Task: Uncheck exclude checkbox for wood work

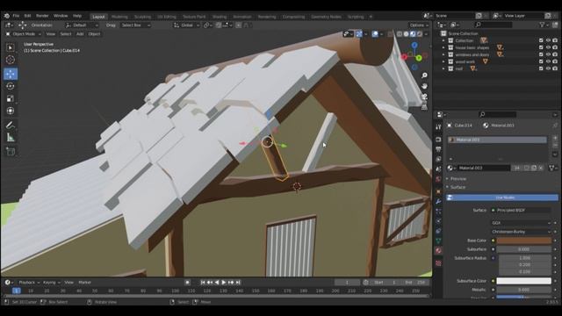Action: (x=541, y=61)
